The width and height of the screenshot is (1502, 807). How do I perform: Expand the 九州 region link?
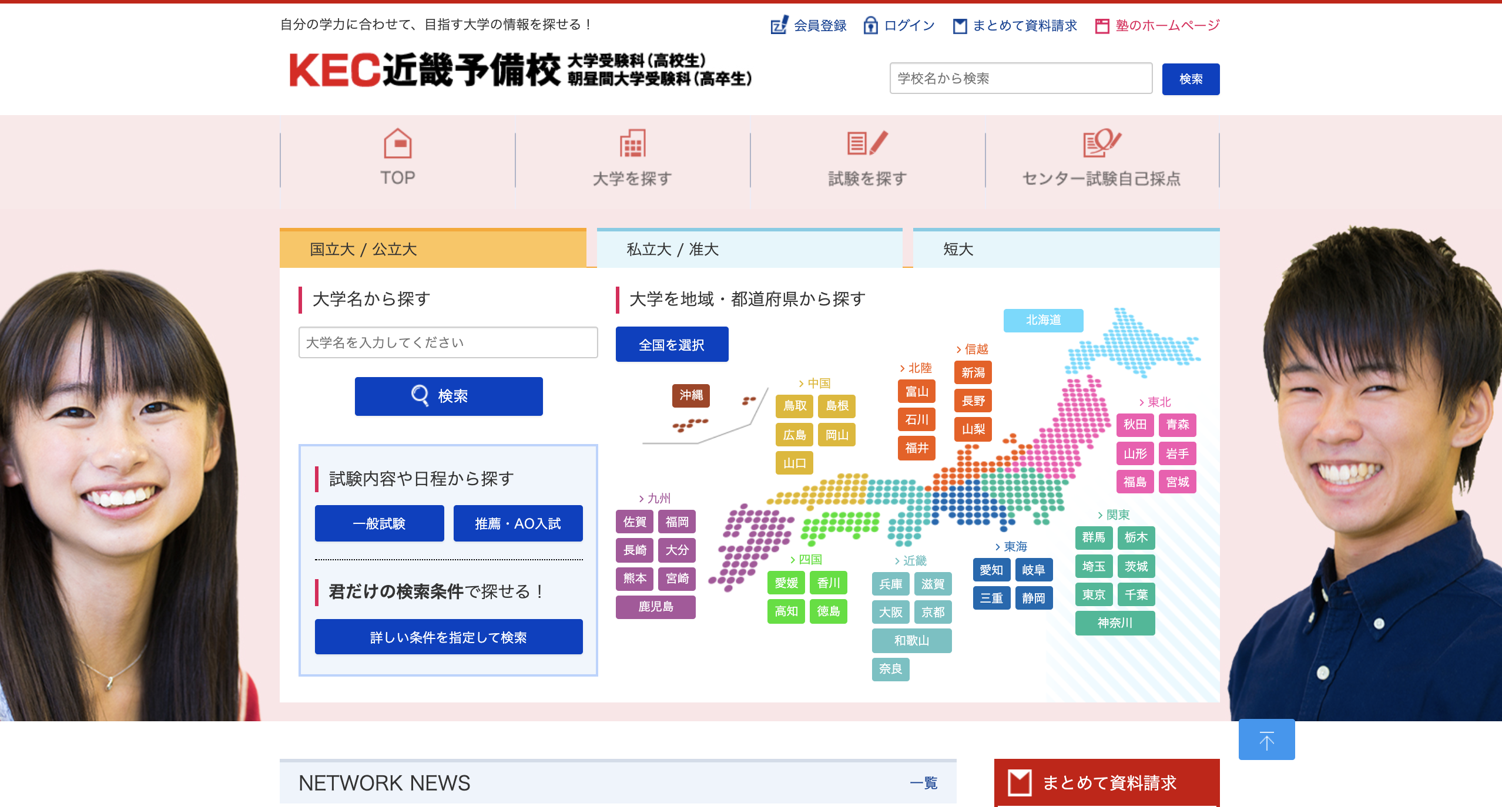tap(655, 498)
